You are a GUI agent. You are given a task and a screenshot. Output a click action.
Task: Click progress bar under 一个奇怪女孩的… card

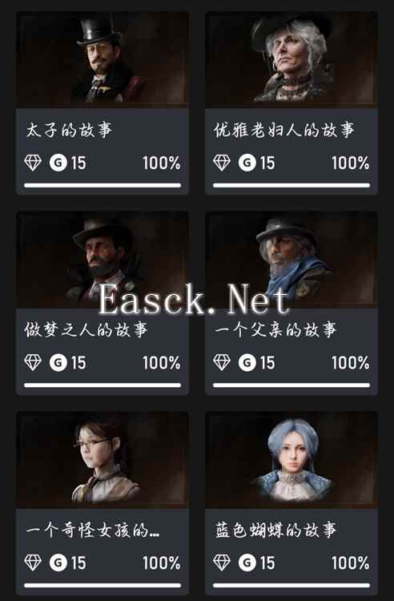click(x=103, y=585)
